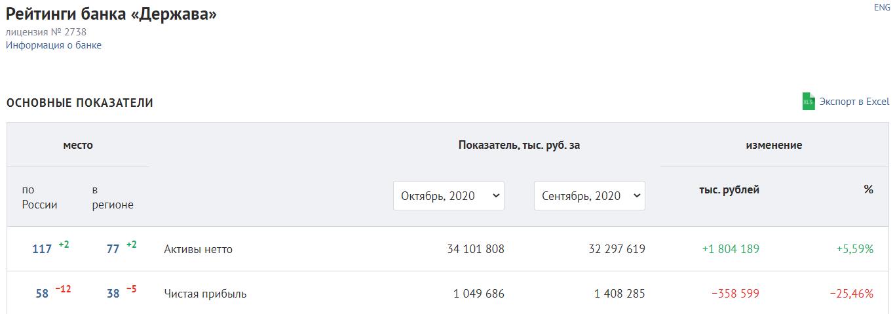The height and width of the screenshot is (314, 895).
Task: Click the % change column header
Action: point(869,189)
